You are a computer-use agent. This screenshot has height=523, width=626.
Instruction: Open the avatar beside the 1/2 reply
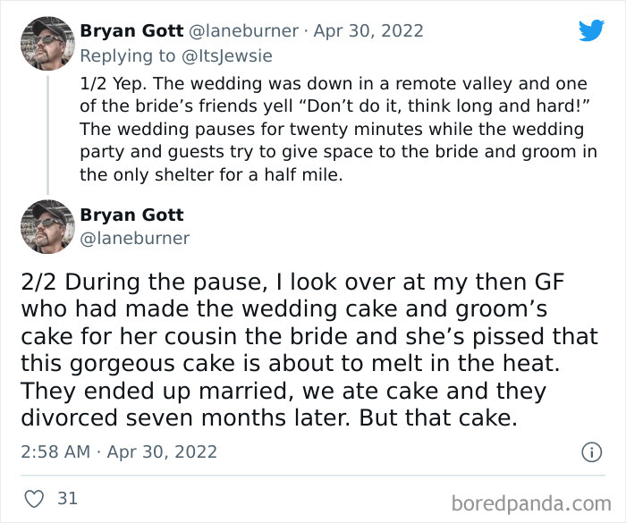point(47,43)
